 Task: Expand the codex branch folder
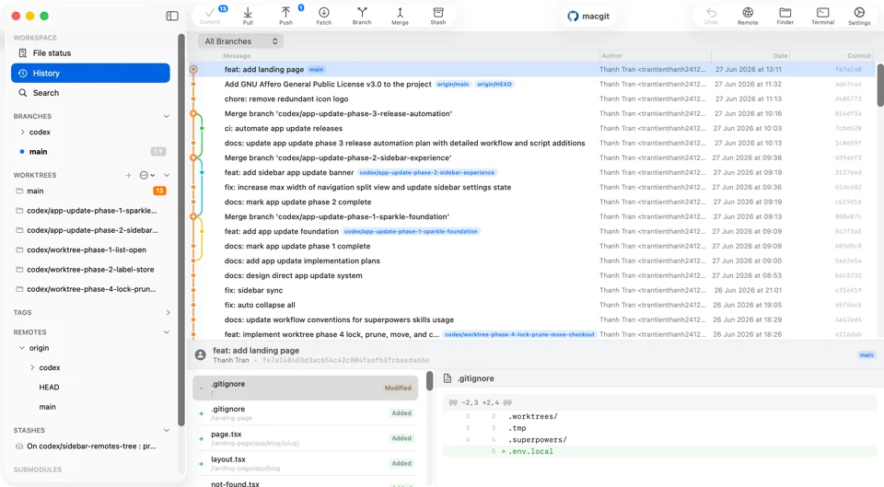22,132
